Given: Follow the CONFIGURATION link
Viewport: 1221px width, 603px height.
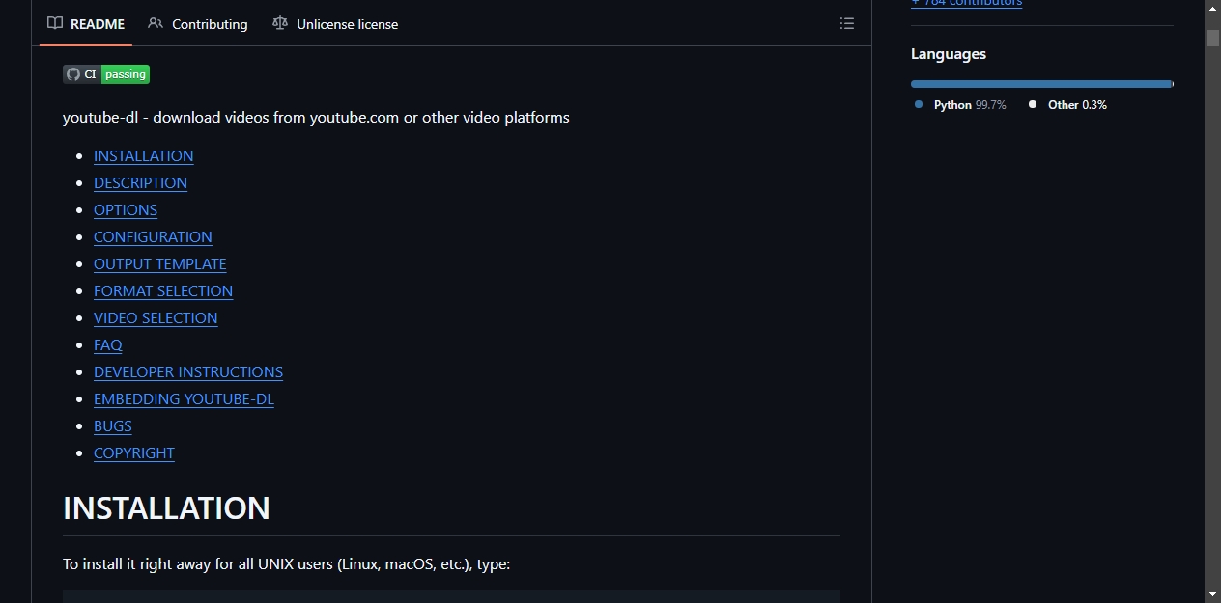Looking at the screenshot, I should coord(153,237).
